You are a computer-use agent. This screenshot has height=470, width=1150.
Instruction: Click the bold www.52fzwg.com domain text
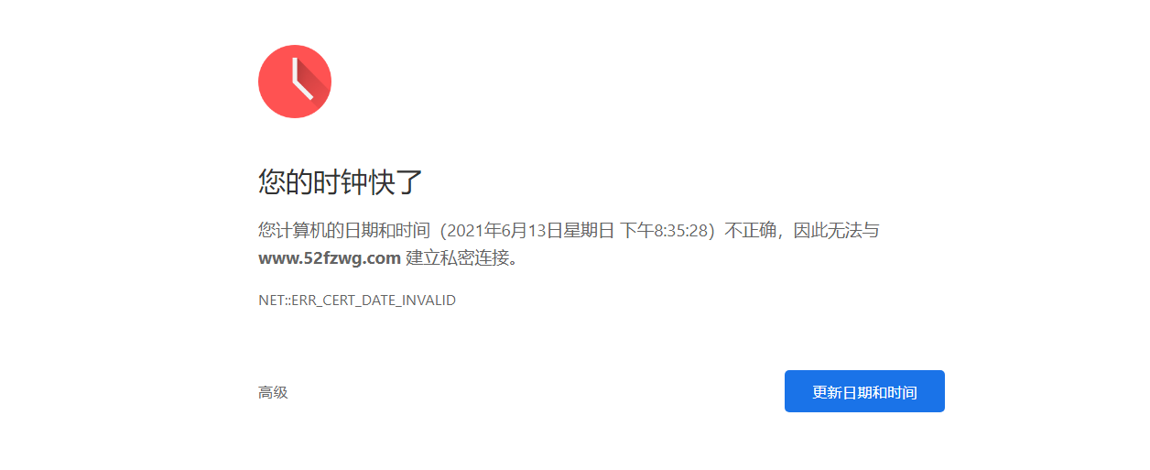(330, 257)
